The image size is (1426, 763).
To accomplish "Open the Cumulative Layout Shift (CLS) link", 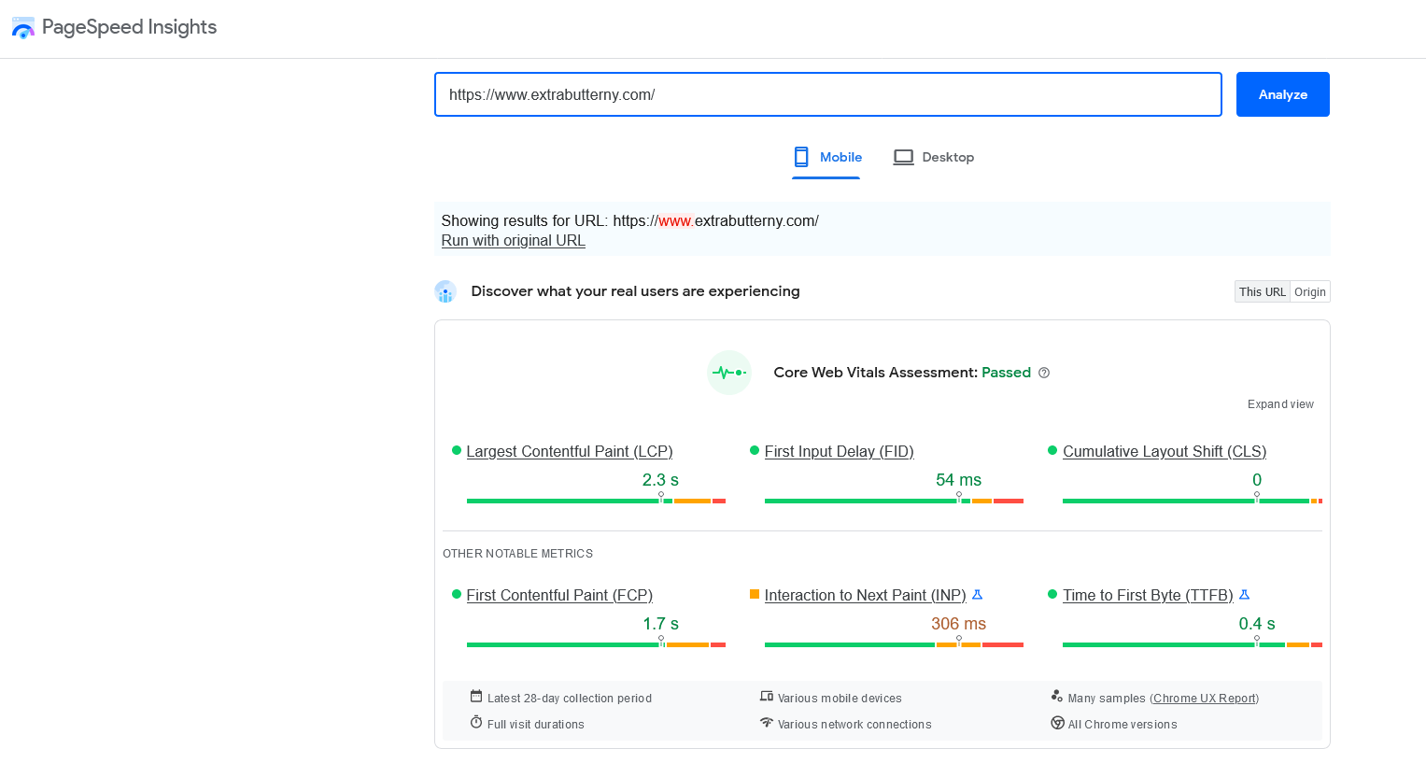I will [1164, 452].
